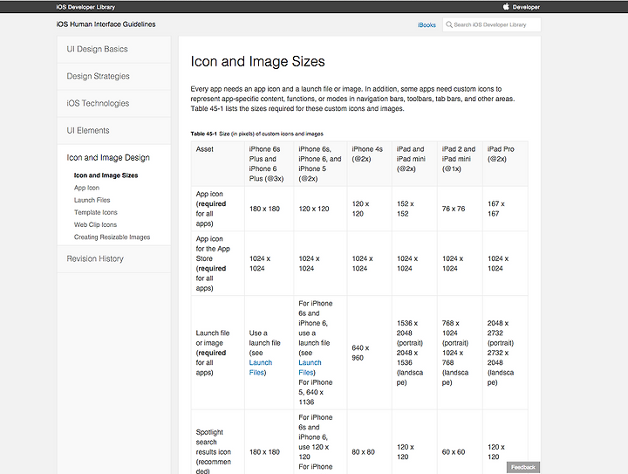Click iOS Human Interface Guidelines title
628x474 pixels.
(x=106, y=24)
